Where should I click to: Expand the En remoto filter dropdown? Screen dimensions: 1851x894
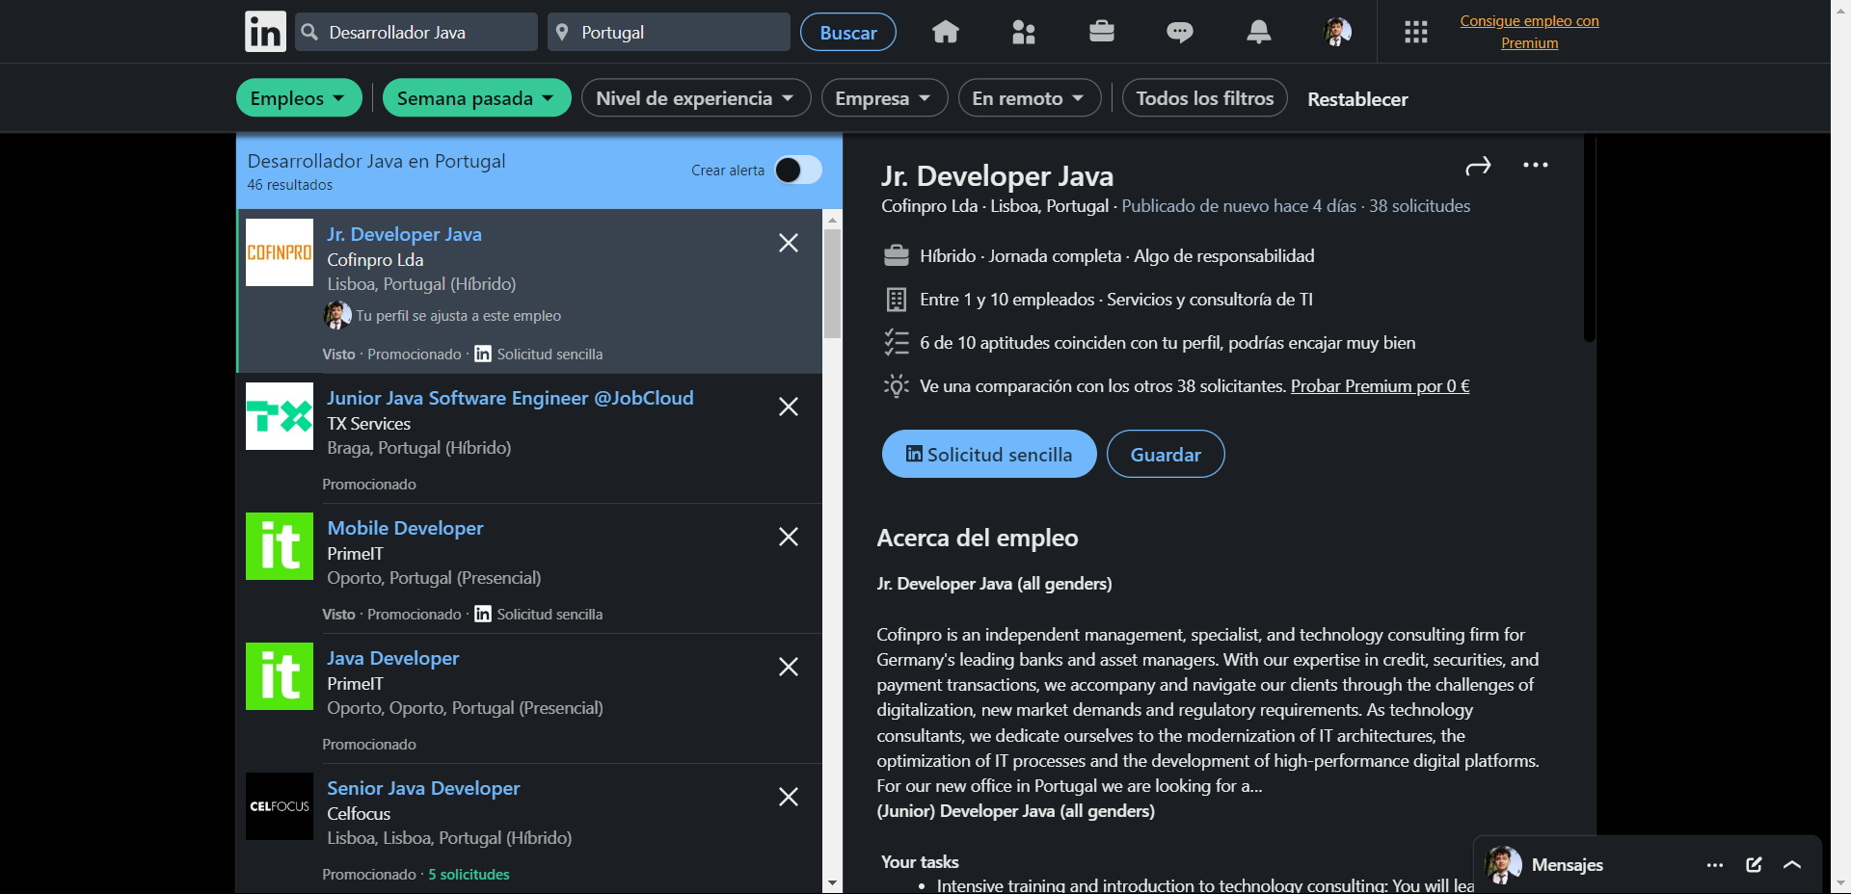(1030, 97)
